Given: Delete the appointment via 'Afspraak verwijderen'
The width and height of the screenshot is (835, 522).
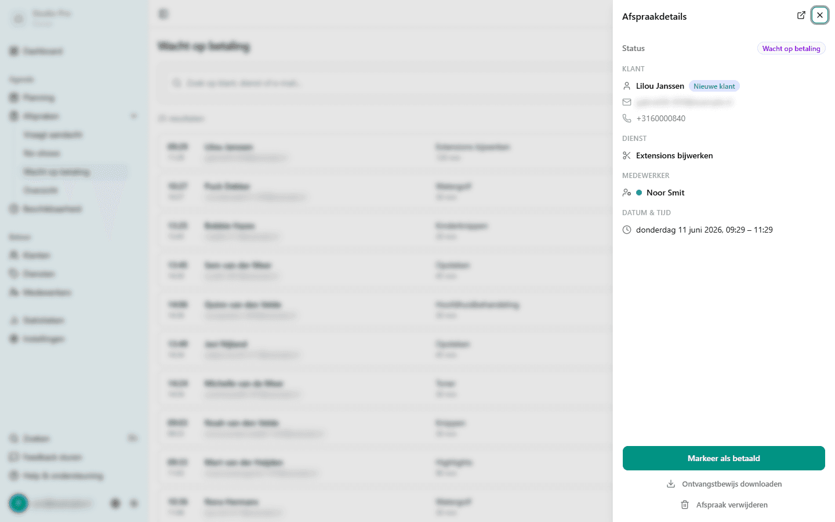Looking at the screenshot, I should 724,505.
